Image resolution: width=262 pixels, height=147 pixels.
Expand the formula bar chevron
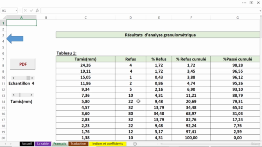click(260, 11)
